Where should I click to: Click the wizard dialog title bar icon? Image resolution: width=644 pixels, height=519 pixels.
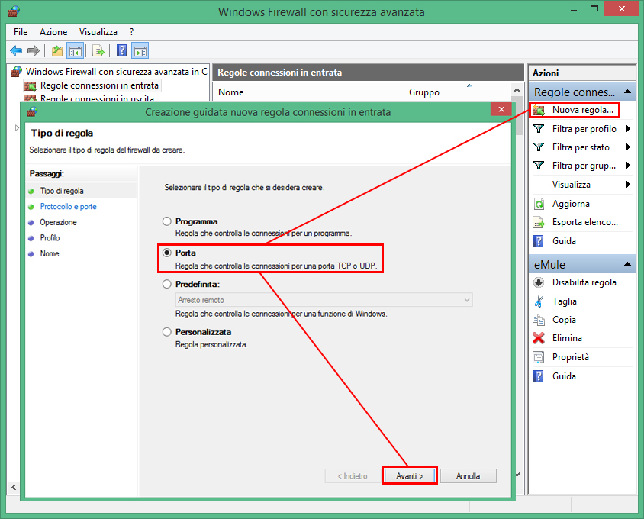click(x=32, y=111)
